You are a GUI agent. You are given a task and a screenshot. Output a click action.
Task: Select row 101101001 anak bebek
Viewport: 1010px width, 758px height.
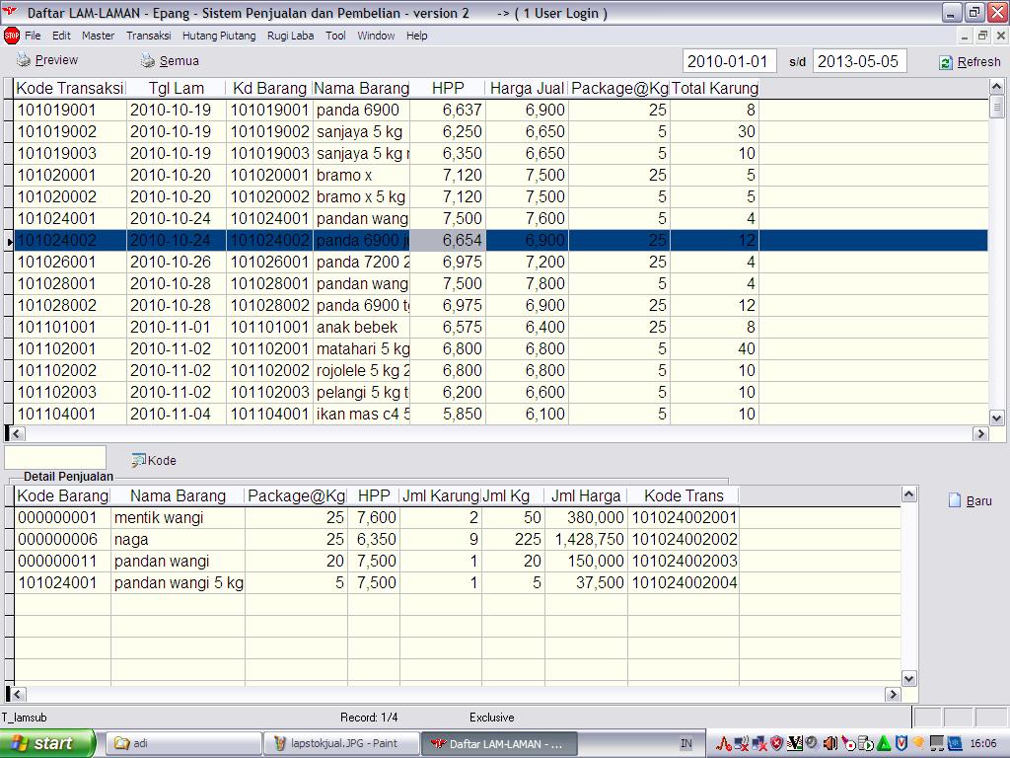[69, 327]
